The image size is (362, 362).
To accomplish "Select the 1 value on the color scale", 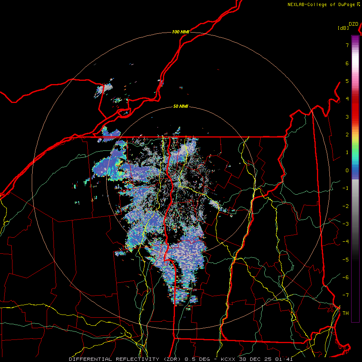I will tap(347, 152).
